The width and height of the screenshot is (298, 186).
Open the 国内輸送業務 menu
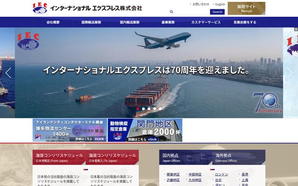point(129,22)
